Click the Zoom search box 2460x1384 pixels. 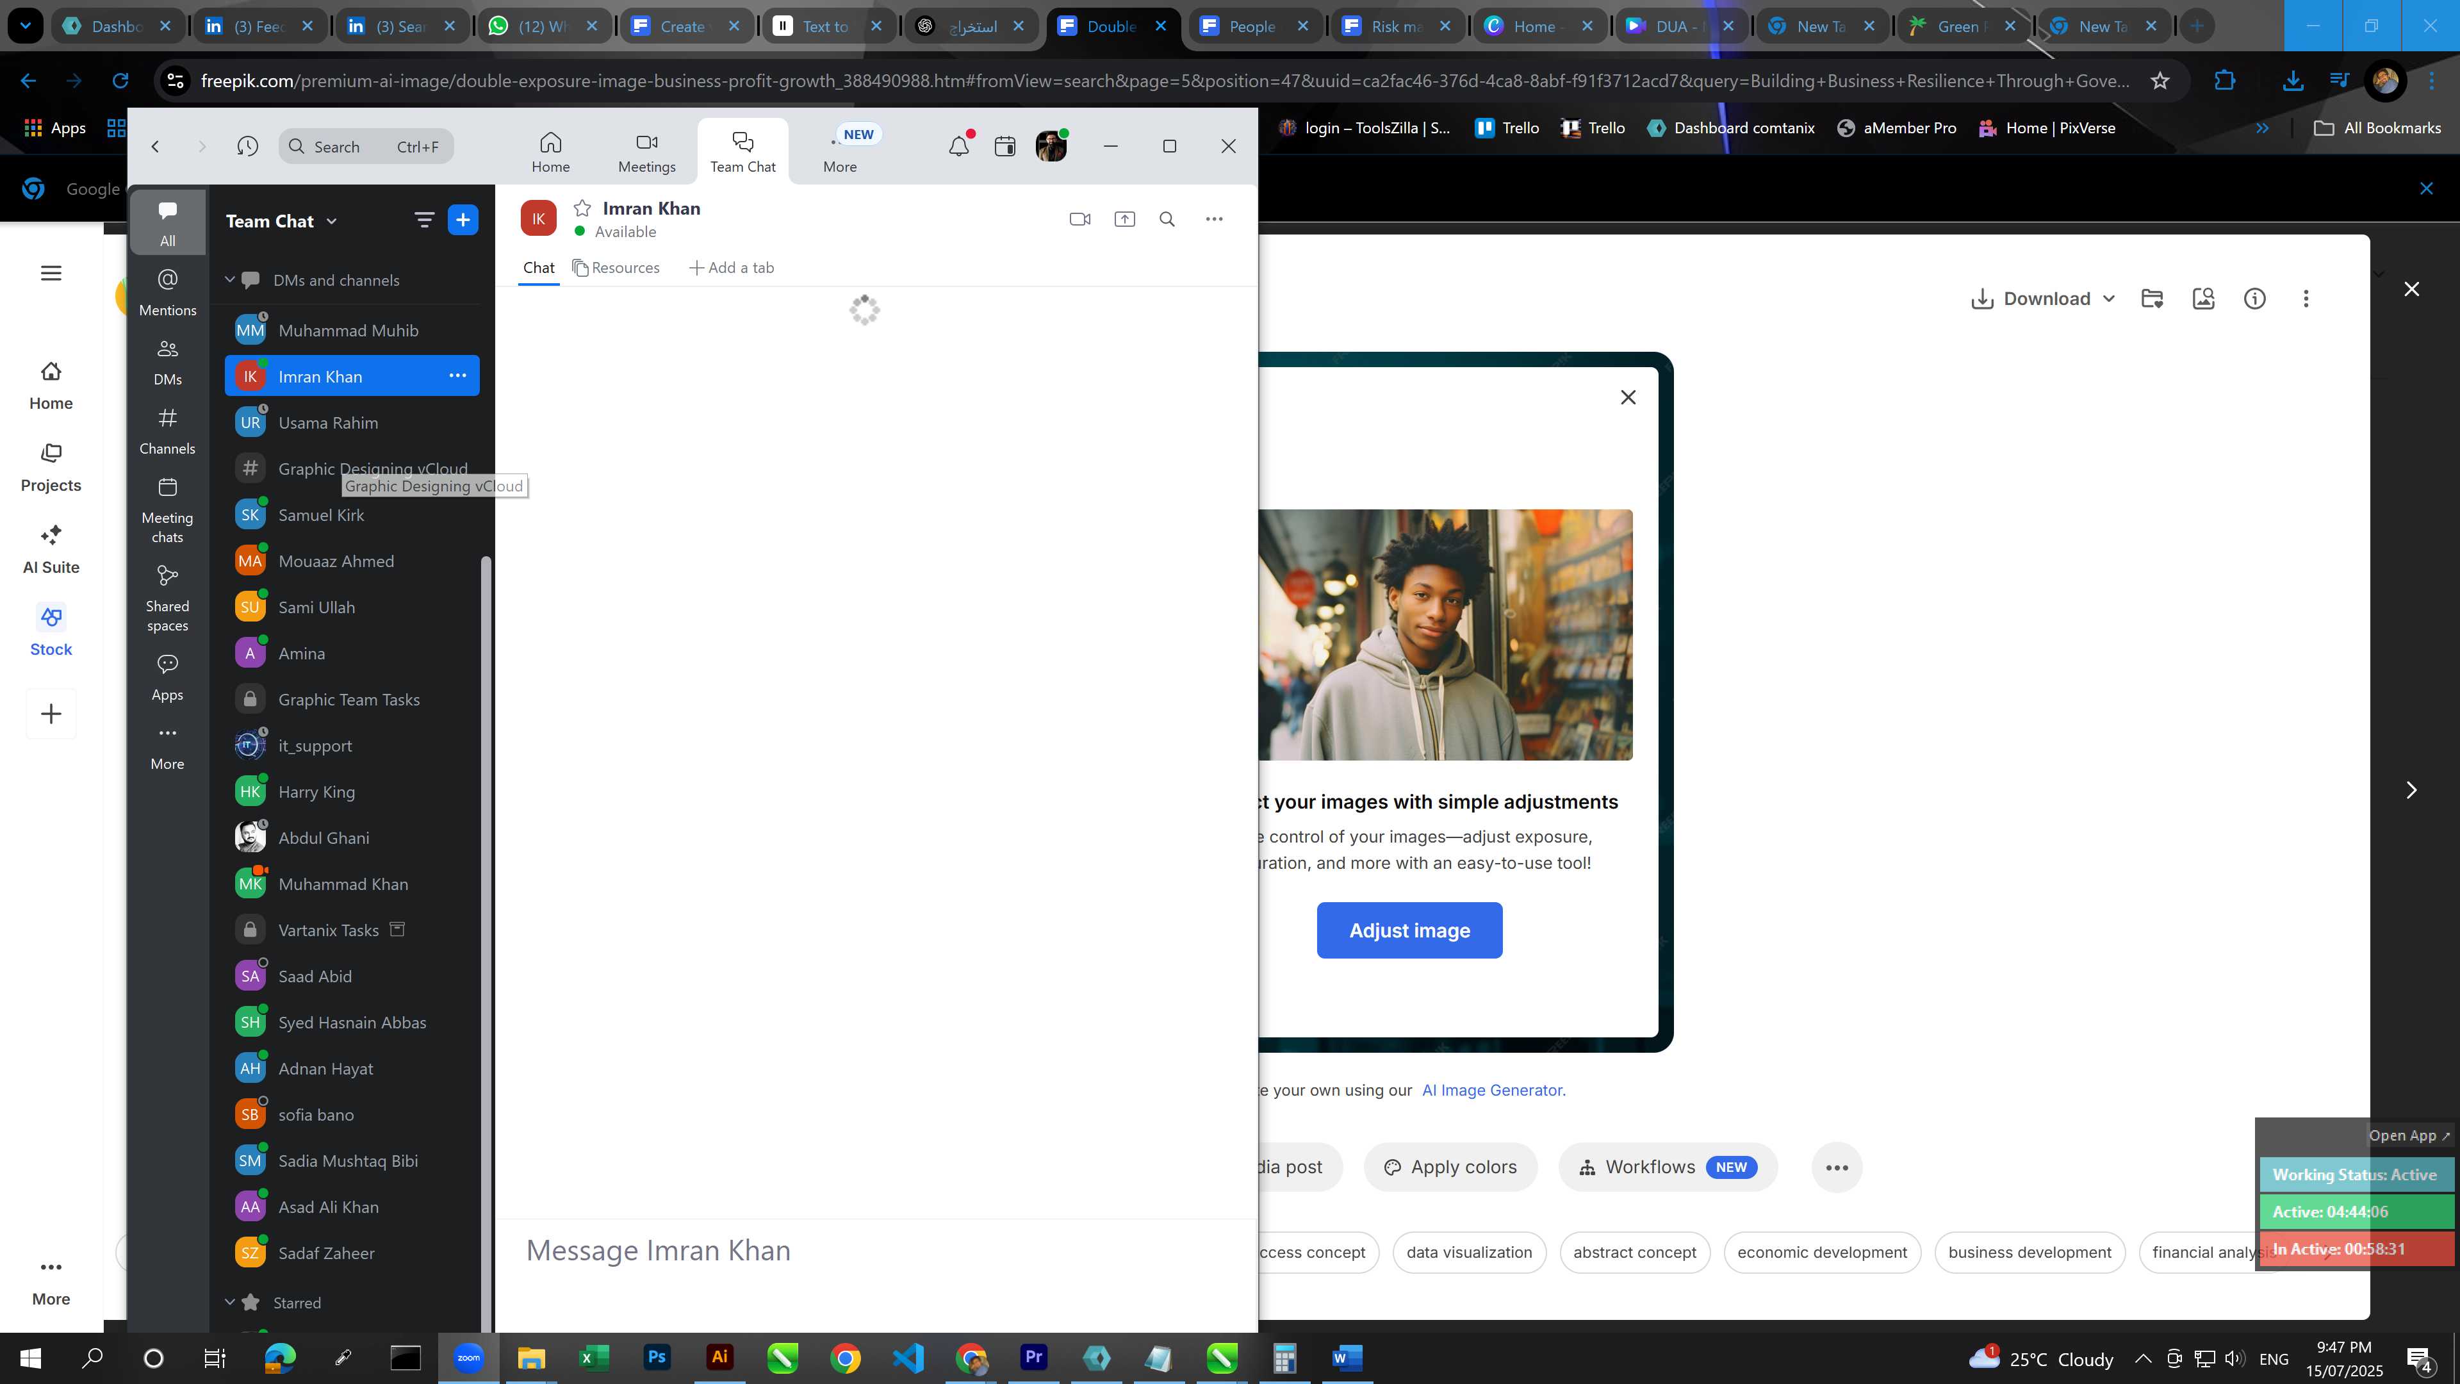(366, 146)
